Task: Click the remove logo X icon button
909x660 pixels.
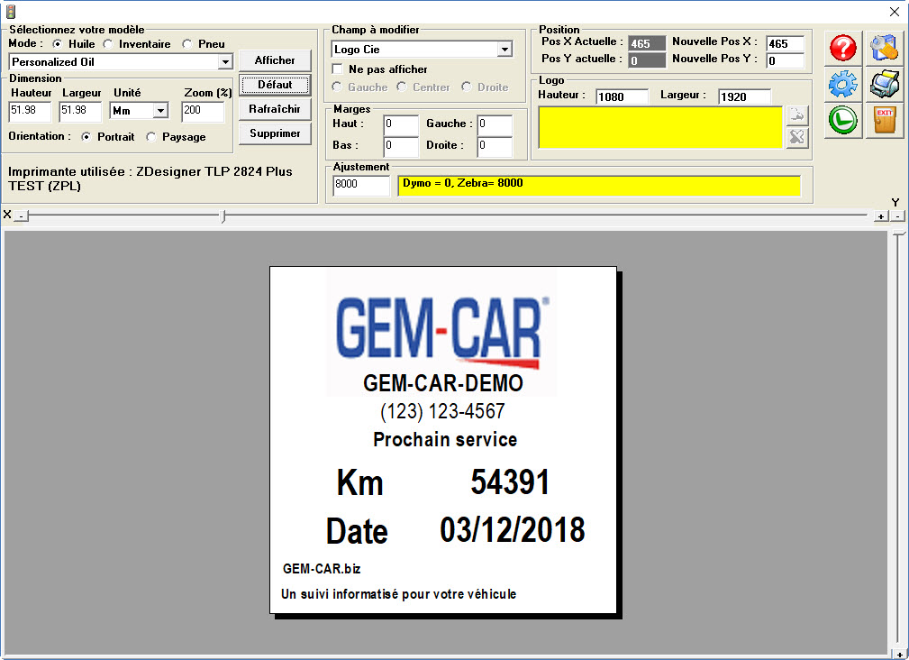Action: (797, 137)
